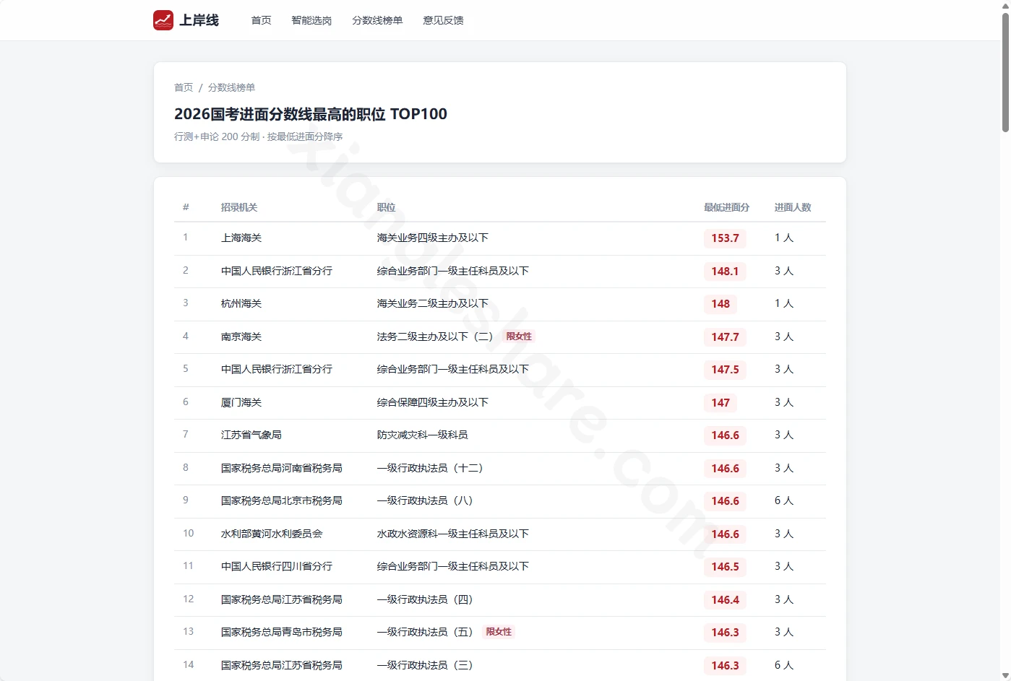Click 水政水资源科一级主任科员及以下 position
The image size is (1011, 681).
pyautogui.click(x=453, y=534)
